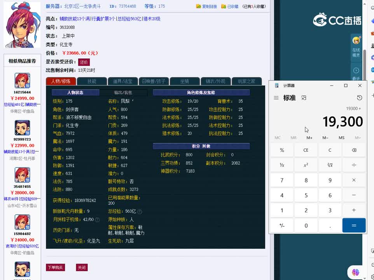Click CE on the calculator
This screenshot has height=280, width=374.
[x=306, y=150]
